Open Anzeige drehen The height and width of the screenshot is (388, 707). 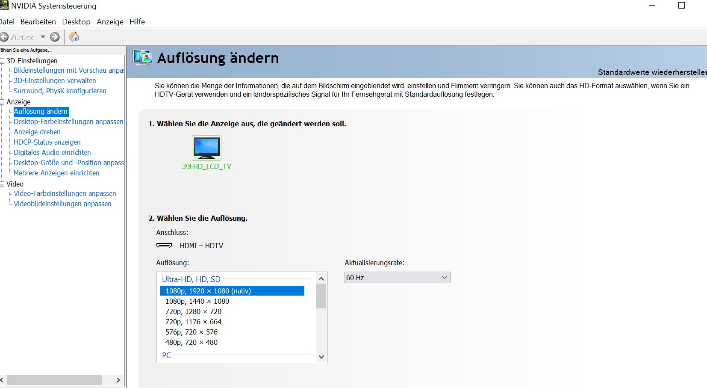pos(37,132)
